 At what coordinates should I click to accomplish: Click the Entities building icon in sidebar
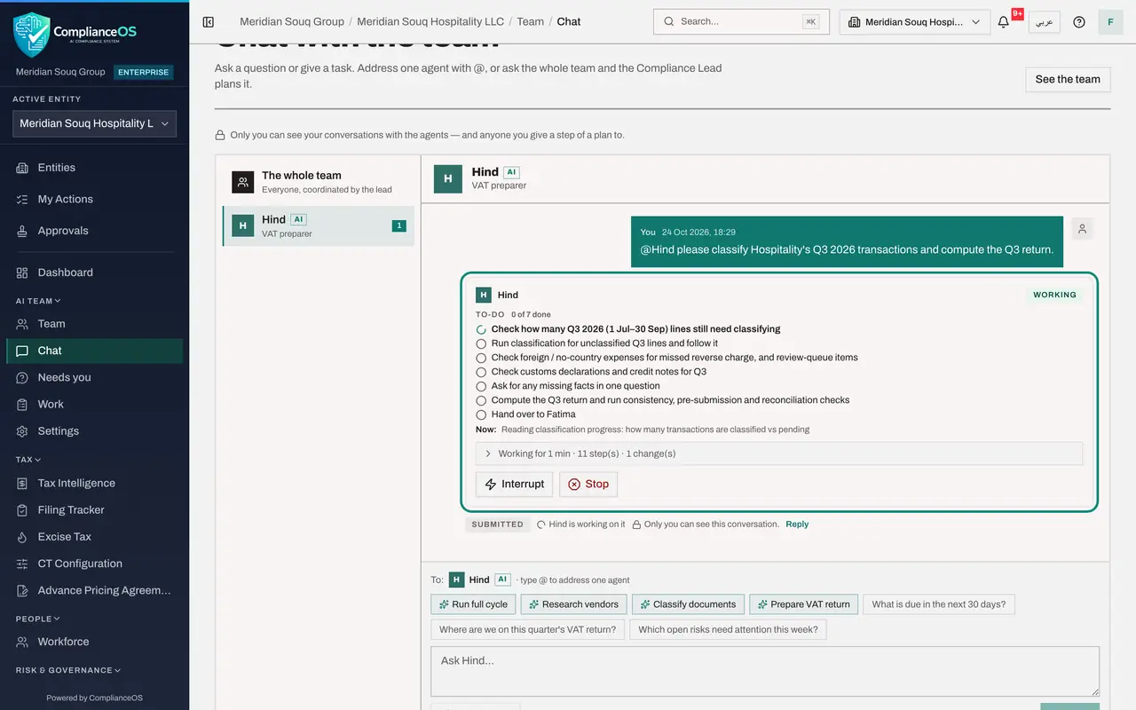click(x=22, y=168)
